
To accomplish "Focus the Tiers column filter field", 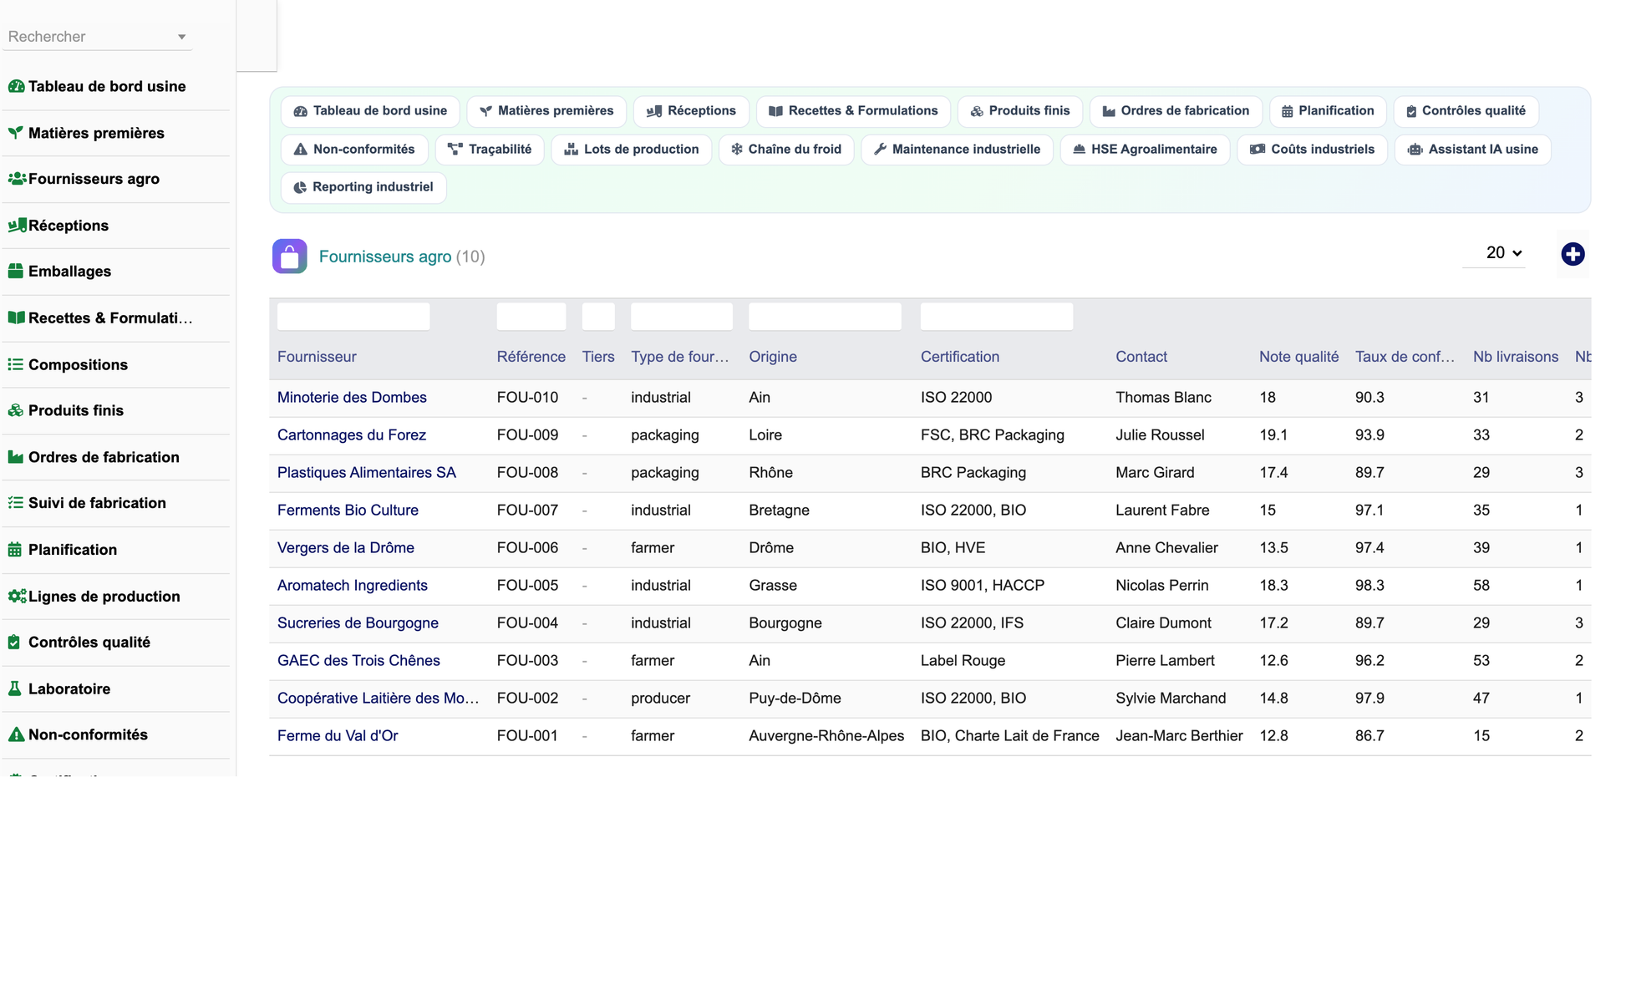I will (598, 317).
